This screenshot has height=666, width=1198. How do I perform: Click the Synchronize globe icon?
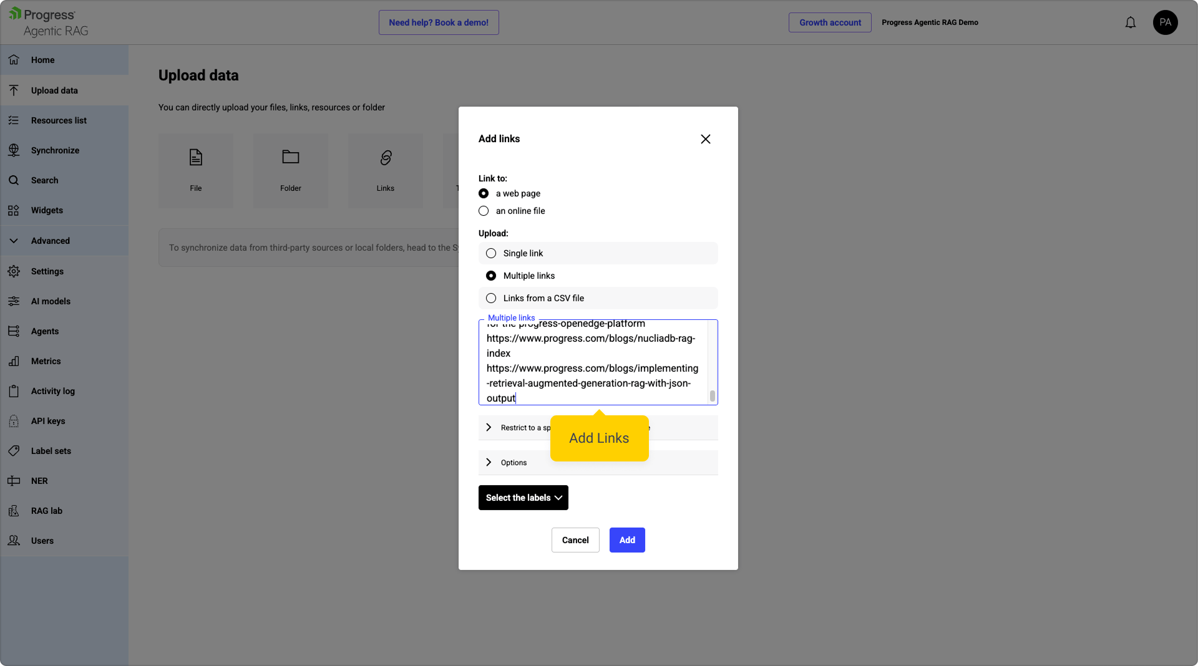tap(14, 150)
